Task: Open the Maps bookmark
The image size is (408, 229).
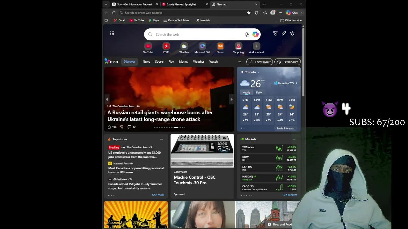Action: click(x=154, y=20)
